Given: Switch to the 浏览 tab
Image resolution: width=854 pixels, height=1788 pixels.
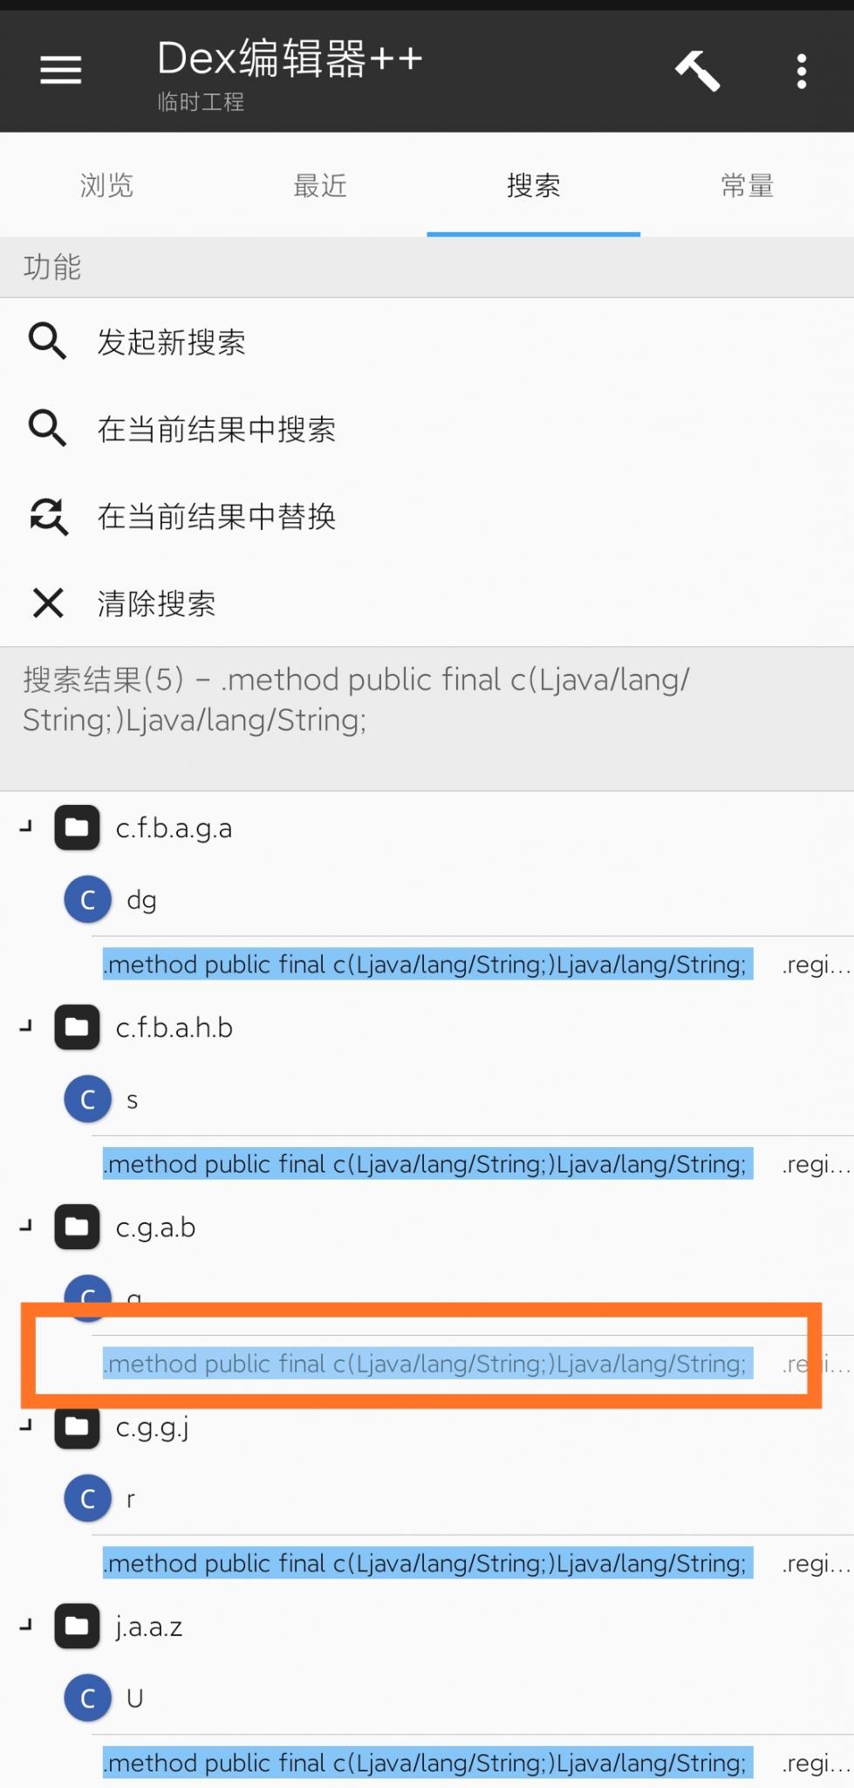Looking at the screenshot, I should 106,185.
